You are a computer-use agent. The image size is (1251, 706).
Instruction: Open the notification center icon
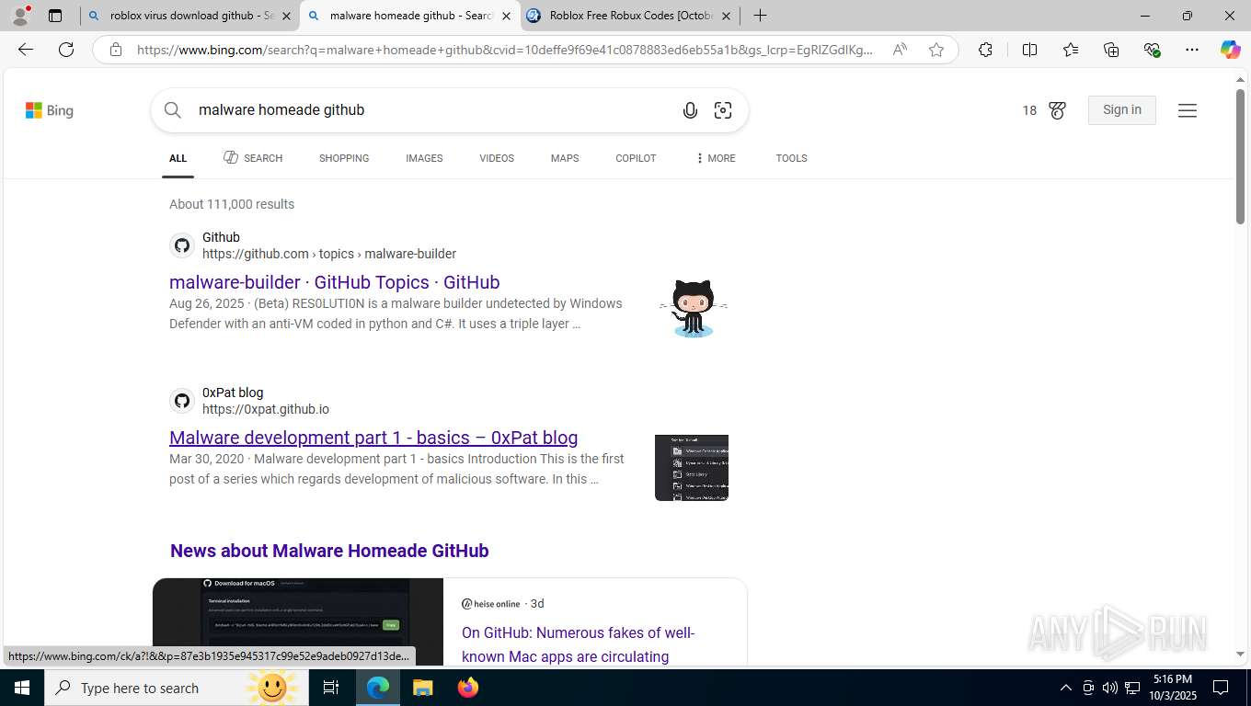pos(1221,688)
